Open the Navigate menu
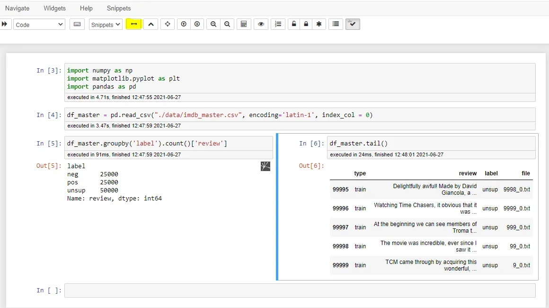 (x=17, y=8)
